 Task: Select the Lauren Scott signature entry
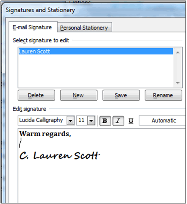[x=96, y=51]
